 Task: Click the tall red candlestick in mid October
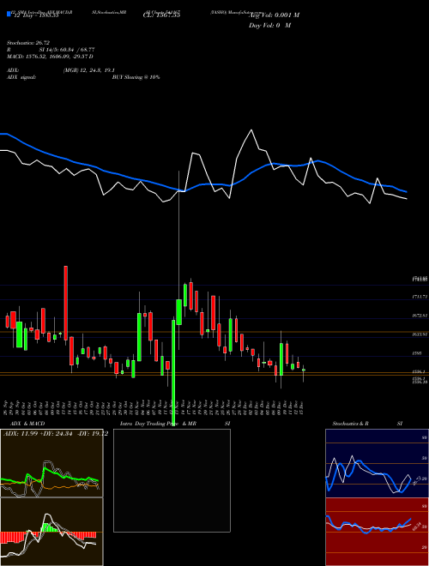click(x=66, y=303)
